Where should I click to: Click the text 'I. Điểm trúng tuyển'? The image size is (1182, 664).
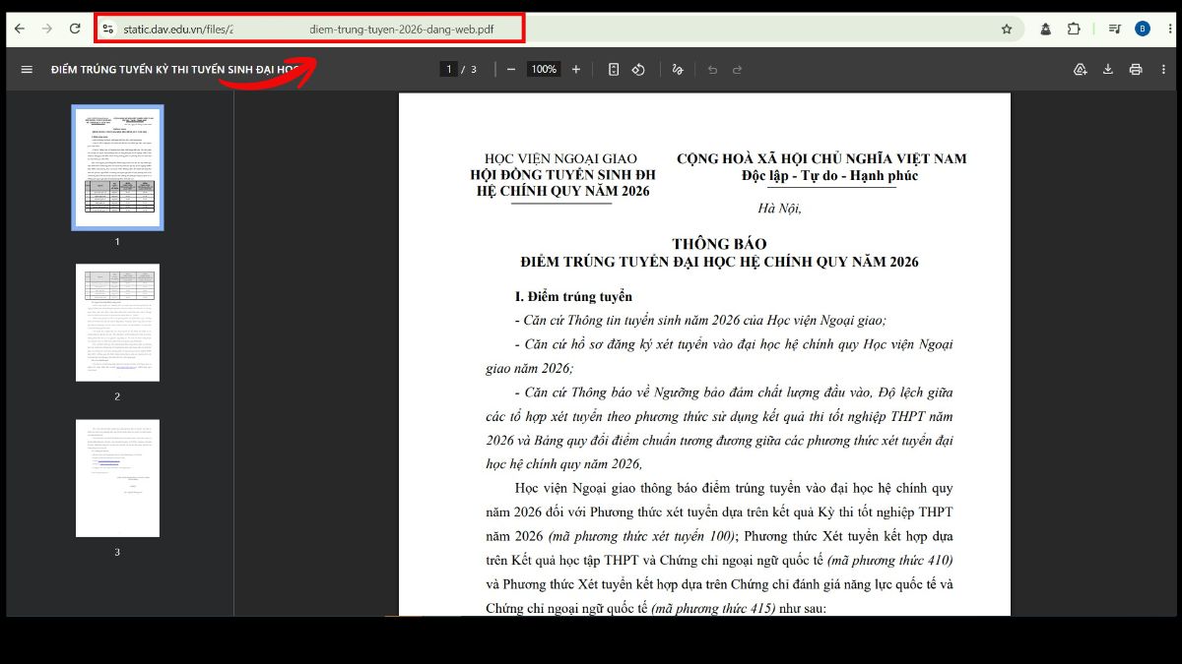[573, 296]
